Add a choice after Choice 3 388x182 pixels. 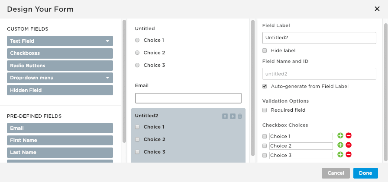(x=340, y=155)
